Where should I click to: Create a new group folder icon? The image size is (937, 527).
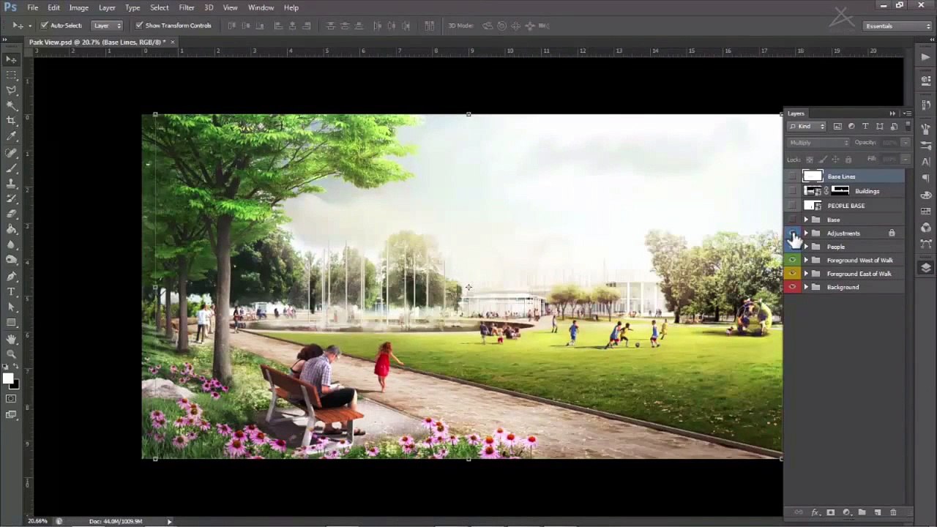coord(862,512)
